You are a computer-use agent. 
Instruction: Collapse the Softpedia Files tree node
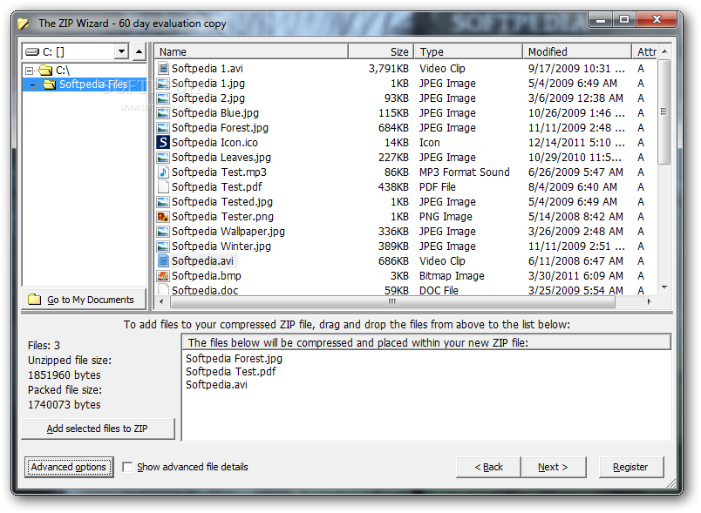(32, 84)
